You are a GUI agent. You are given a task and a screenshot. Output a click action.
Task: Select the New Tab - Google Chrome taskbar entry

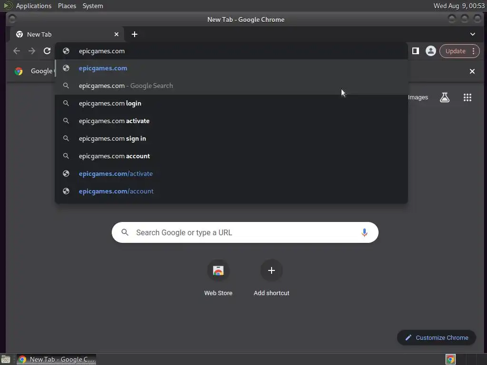(56, 359)
